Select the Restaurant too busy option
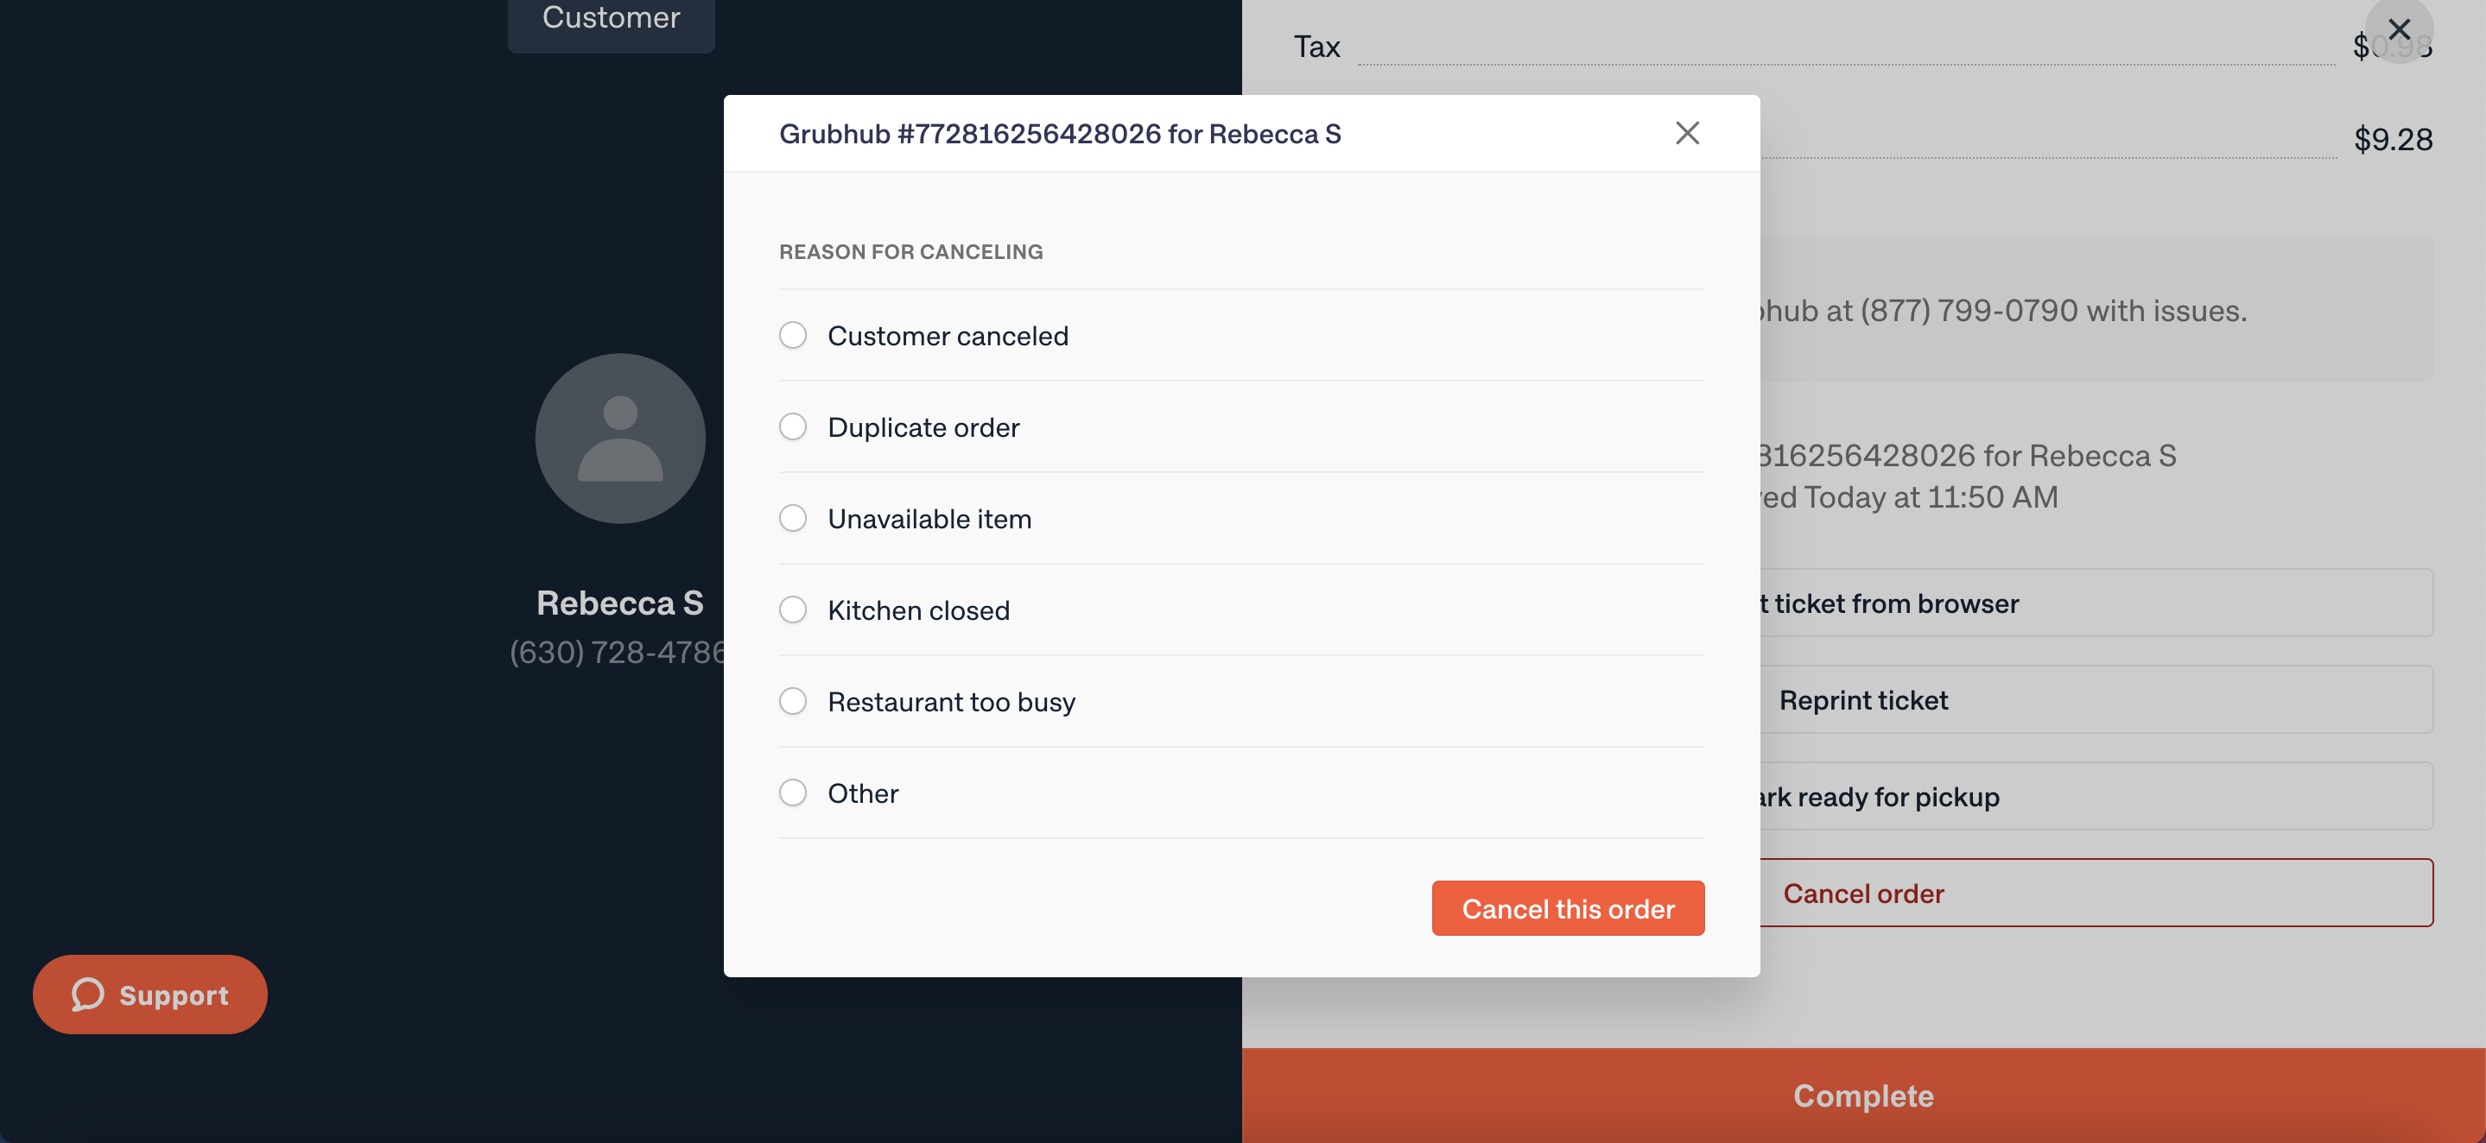 coord(792,701)
